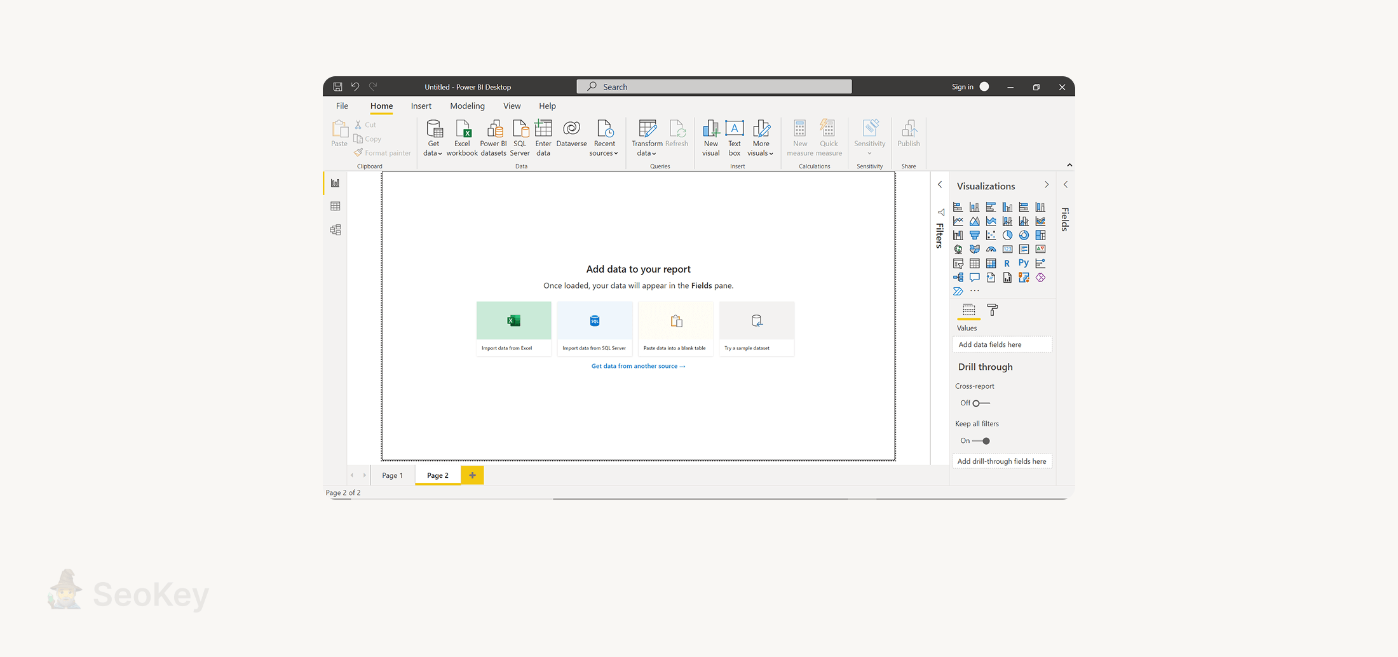The width and height of the screenshot is (1398, 657).
Task: Click the Undo arrow icon
Action: tap(355, 86)
